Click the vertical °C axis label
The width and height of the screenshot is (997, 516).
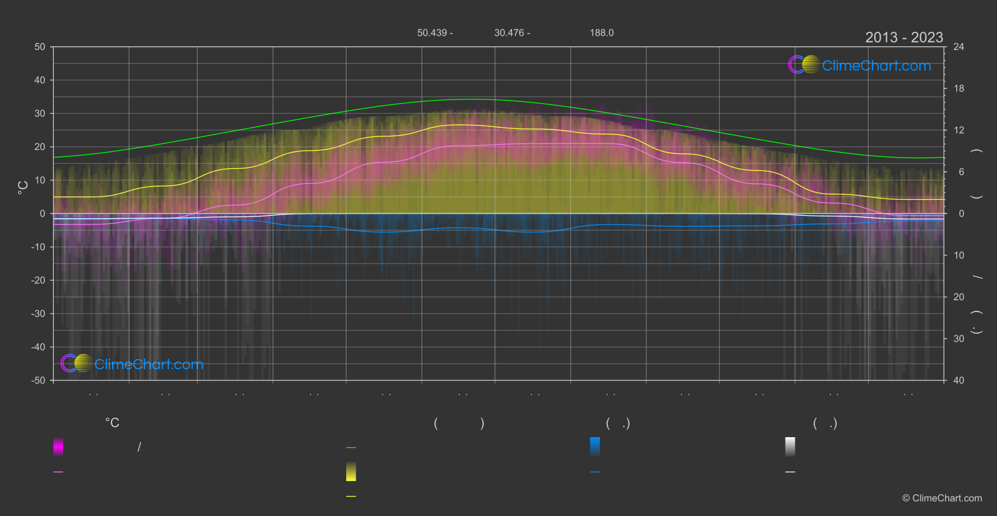(23, 188)
